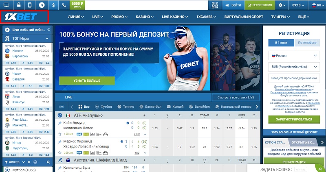Select the 'В 1 клик' registration option
Viewport: 326px width, 172px height.
point(281,43)
